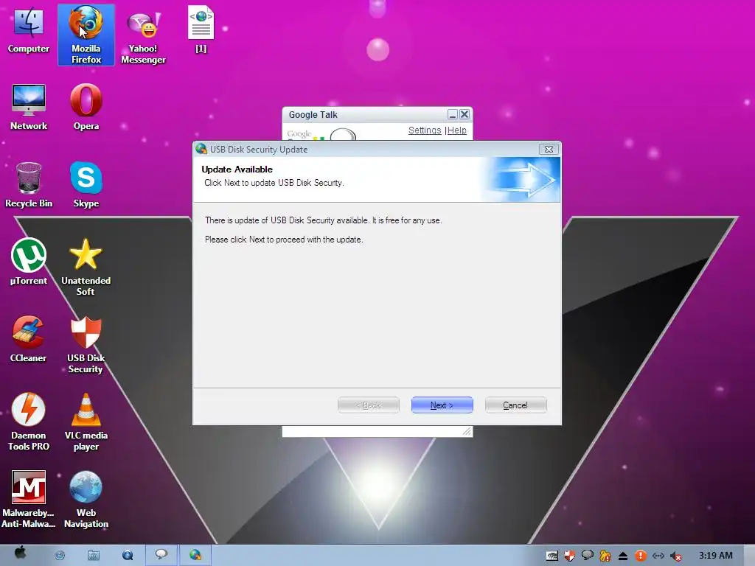
Task: Launch Mozilla Firefox from the desktop
Action: (x=86, y=35)
